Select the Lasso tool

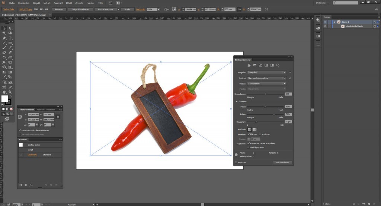tap(10, 33)
